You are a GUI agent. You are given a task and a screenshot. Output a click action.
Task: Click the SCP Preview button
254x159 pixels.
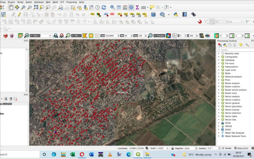coord(159,36)
